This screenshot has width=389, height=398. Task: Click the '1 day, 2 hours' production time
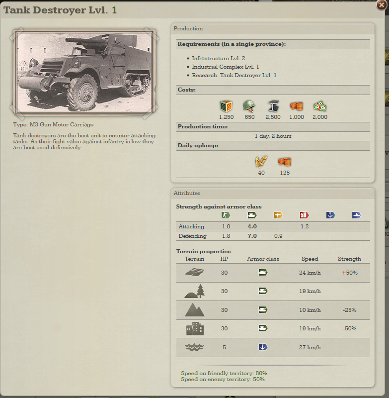coord(273,136)
